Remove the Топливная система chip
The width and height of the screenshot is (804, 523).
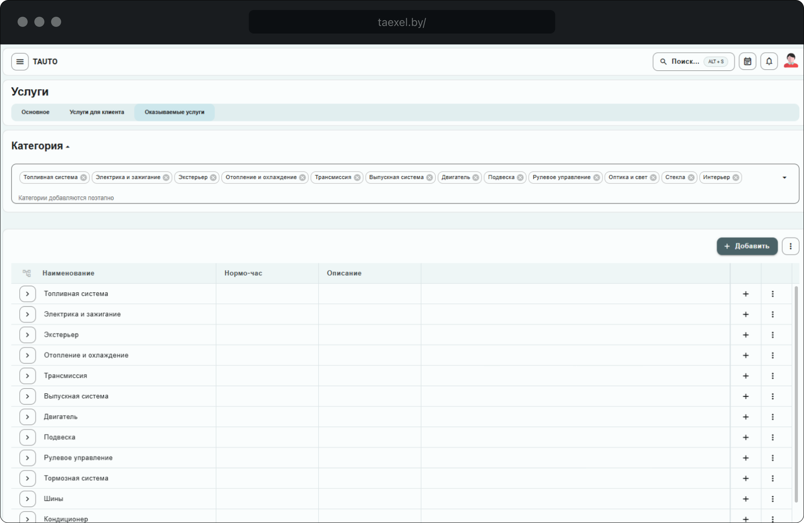[83, 177]
